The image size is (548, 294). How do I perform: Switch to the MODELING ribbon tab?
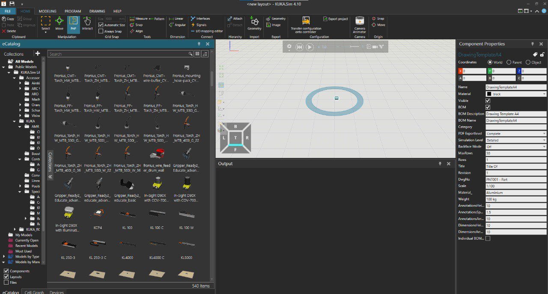click(48, 11)
